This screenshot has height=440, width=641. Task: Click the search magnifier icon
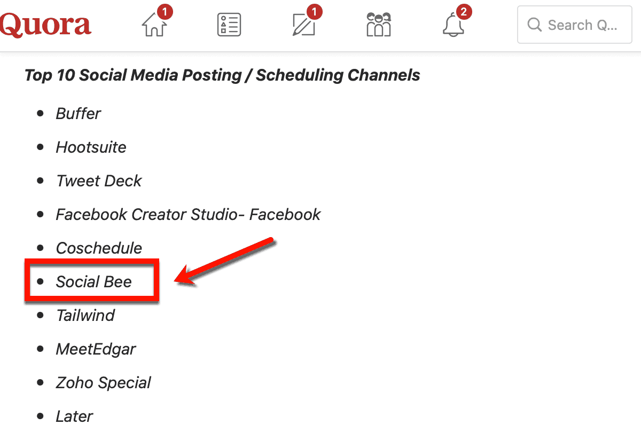[534, 25]
